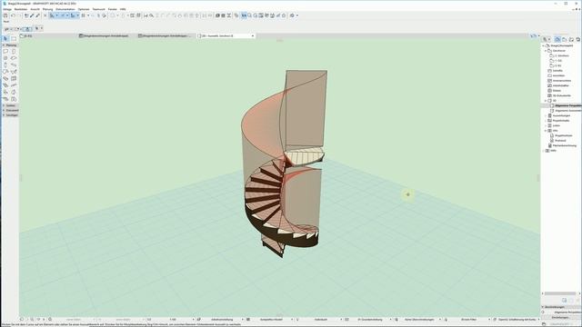Open the Ablage menu
This screenshot has height=327, width=582.
click(x=7, y=9)
